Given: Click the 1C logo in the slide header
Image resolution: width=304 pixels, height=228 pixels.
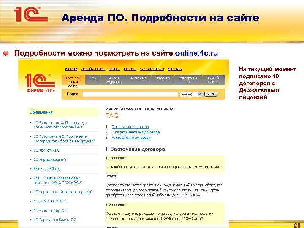Looking at the screenshot, I should tap(31, 14).
